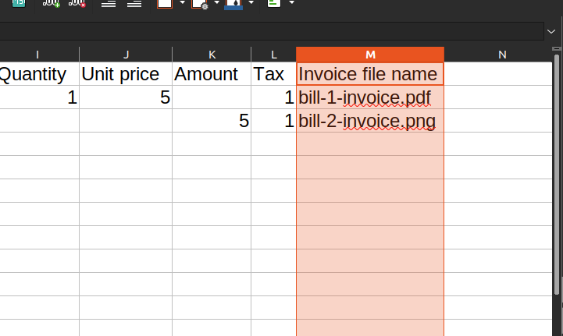Viewport: 563px width, 336px height.
Task: Click the Amount header cell
Action: click(x=212, y=74)
